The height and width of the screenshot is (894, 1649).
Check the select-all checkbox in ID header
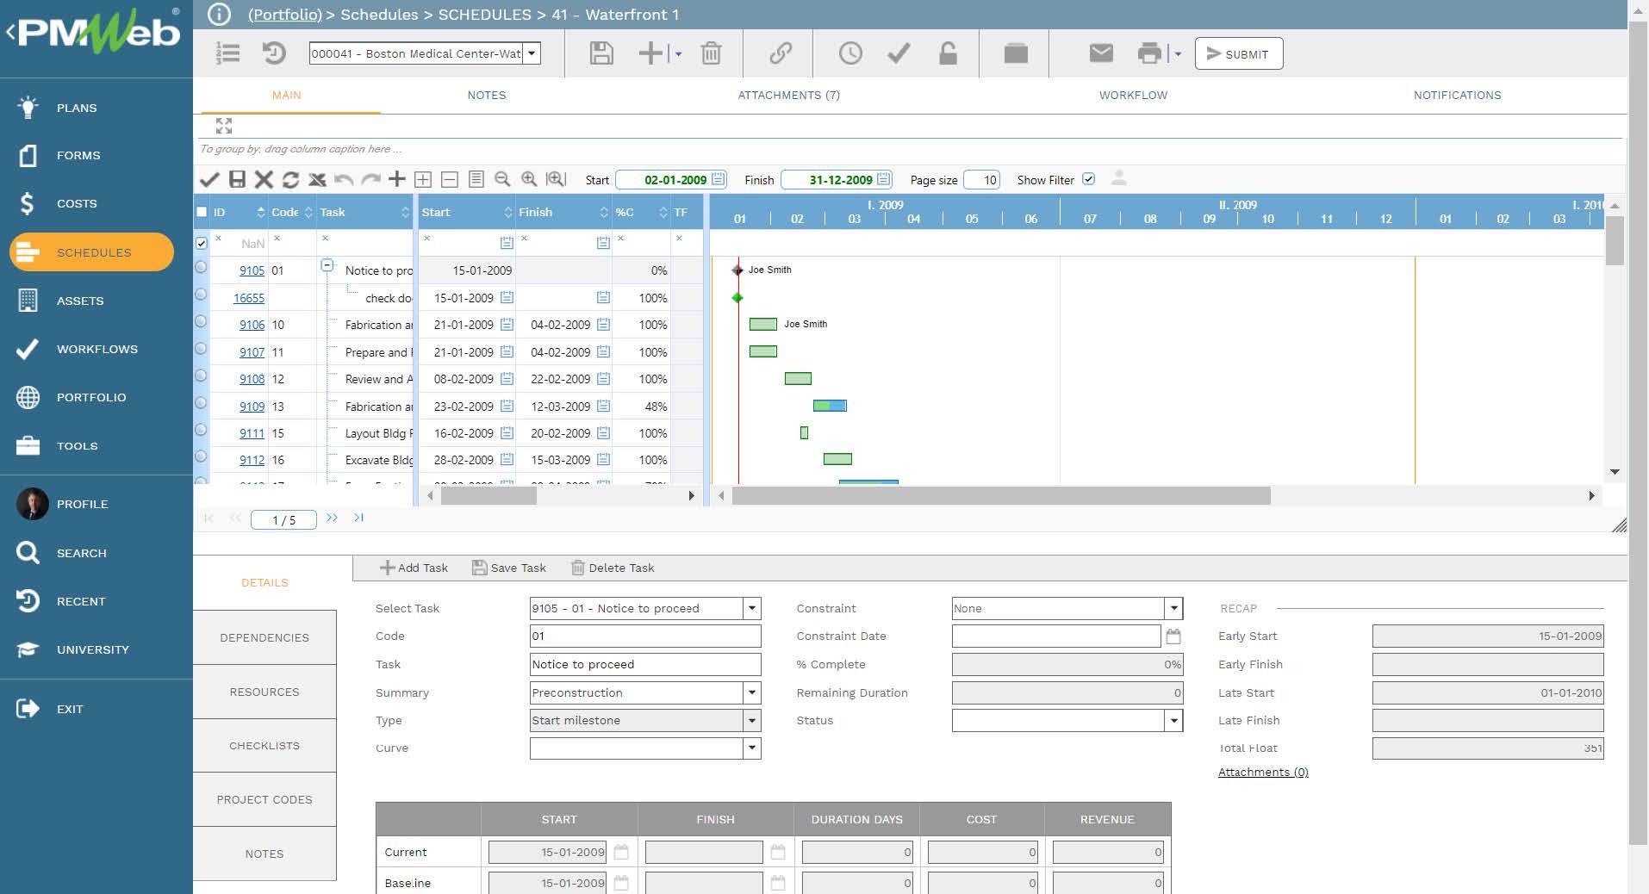(x=202, y=212)
